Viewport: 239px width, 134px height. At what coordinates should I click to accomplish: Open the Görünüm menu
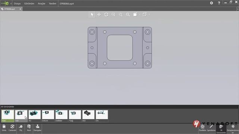[29, 3]
